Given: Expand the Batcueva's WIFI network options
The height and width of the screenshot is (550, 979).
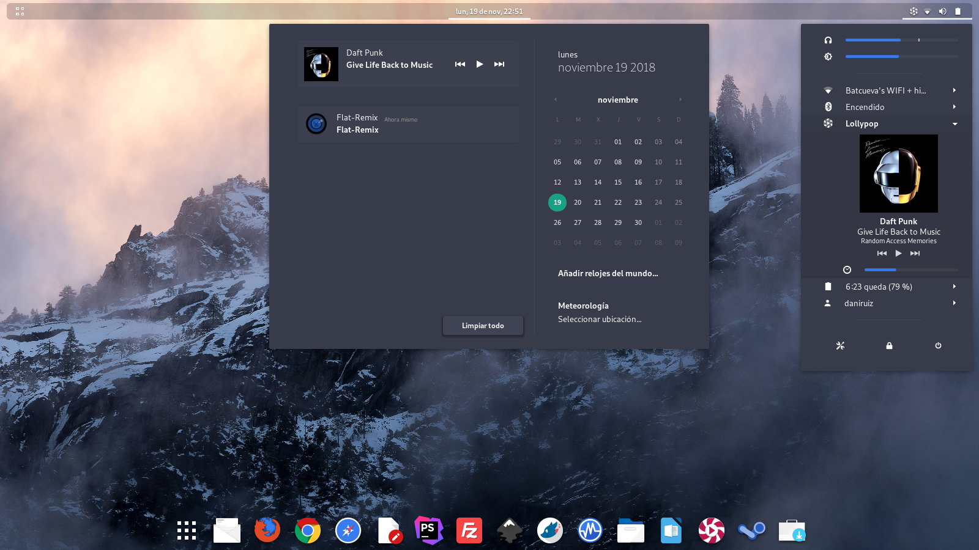Looking at the screenshot, I should [955, 90].
